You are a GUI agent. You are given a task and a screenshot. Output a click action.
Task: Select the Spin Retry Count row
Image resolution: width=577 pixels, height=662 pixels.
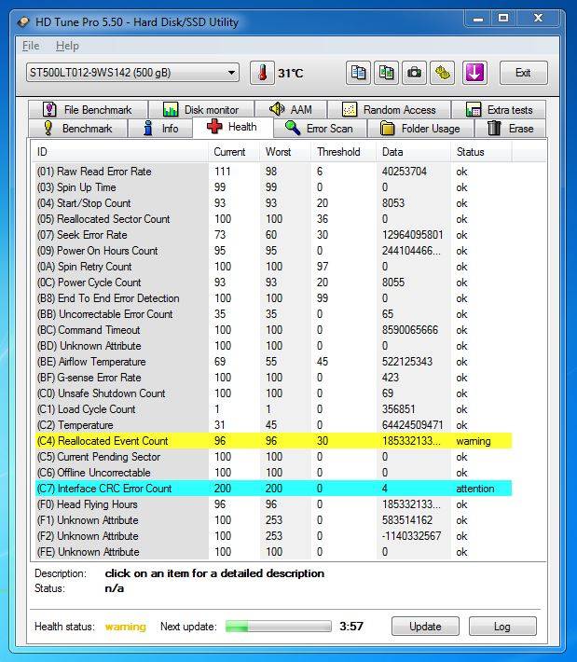click(x=273, y=267)
